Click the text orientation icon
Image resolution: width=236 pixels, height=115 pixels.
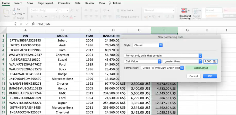[x=105, y=10]
